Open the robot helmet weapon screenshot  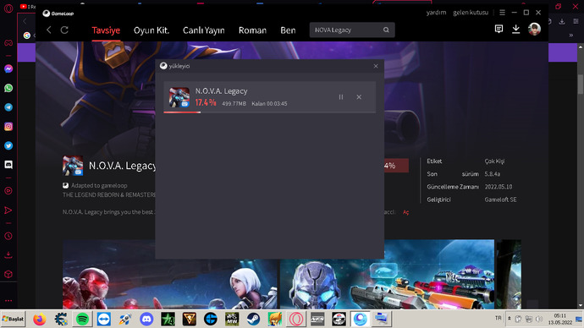click(387, 274)
